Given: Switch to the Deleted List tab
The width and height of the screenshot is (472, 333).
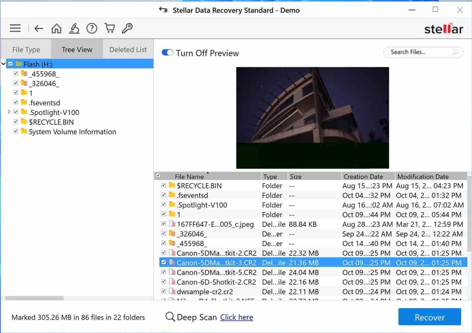Looking at the screenshot, I should point(128,50).
